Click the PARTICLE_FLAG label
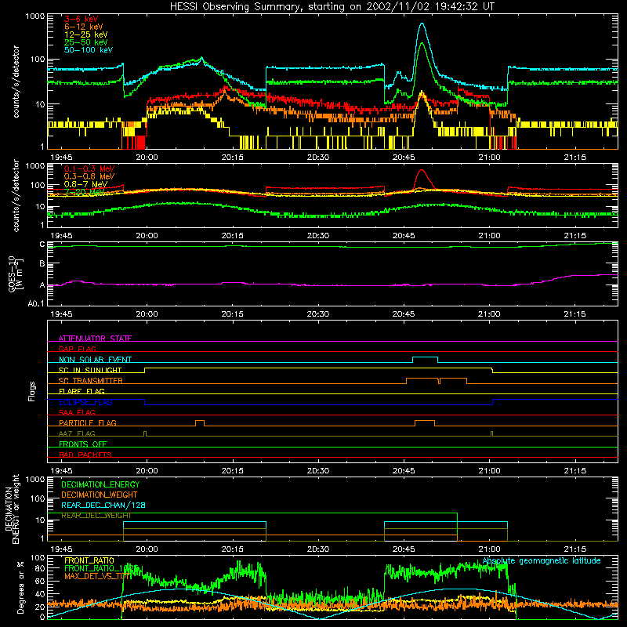627x627 pixels. 88,422
